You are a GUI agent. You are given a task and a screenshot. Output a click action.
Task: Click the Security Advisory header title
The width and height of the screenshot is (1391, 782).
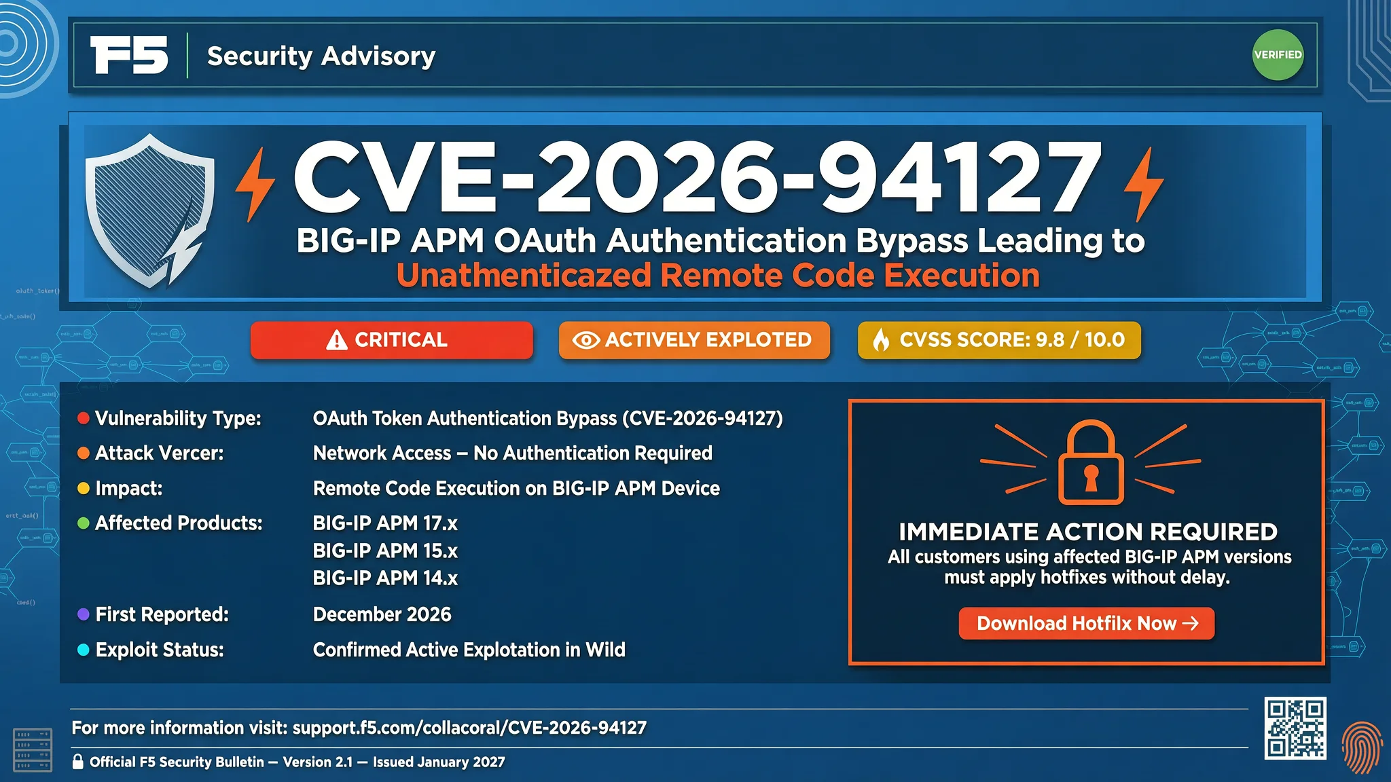click(321, 56)
